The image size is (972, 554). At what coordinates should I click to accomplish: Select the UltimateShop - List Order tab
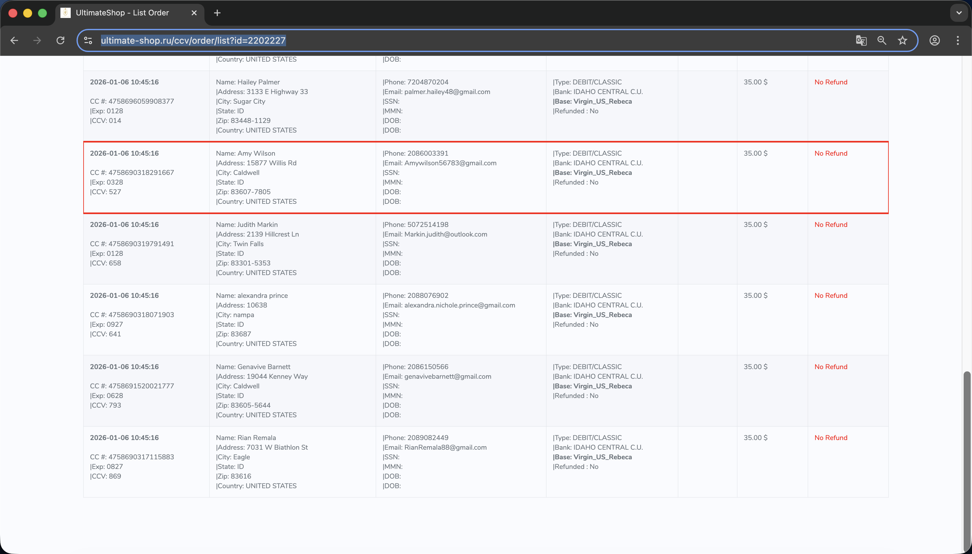(x=122, y=13)
